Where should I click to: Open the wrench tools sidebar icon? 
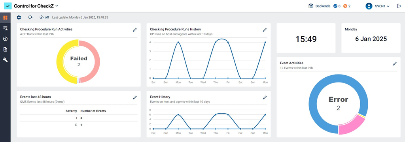tap(5, 60)
